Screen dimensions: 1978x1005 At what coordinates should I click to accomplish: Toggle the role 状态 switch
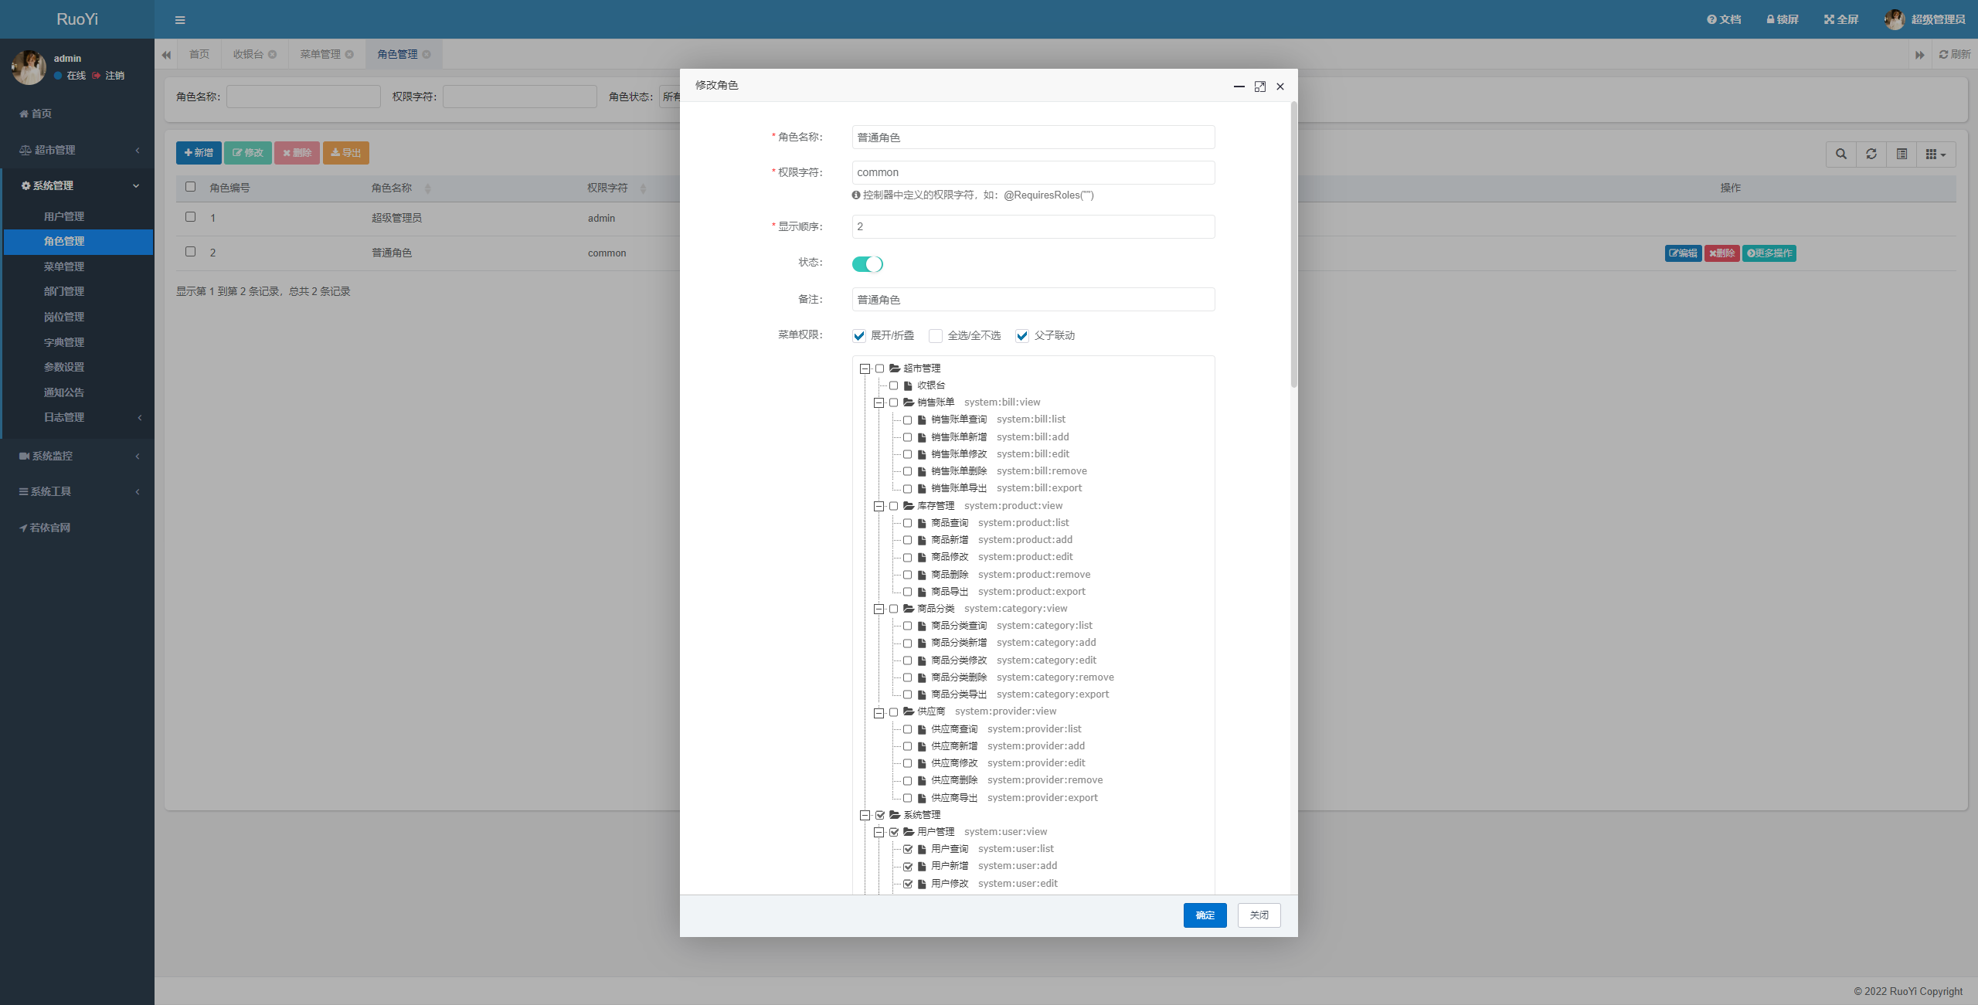(867, 264)
